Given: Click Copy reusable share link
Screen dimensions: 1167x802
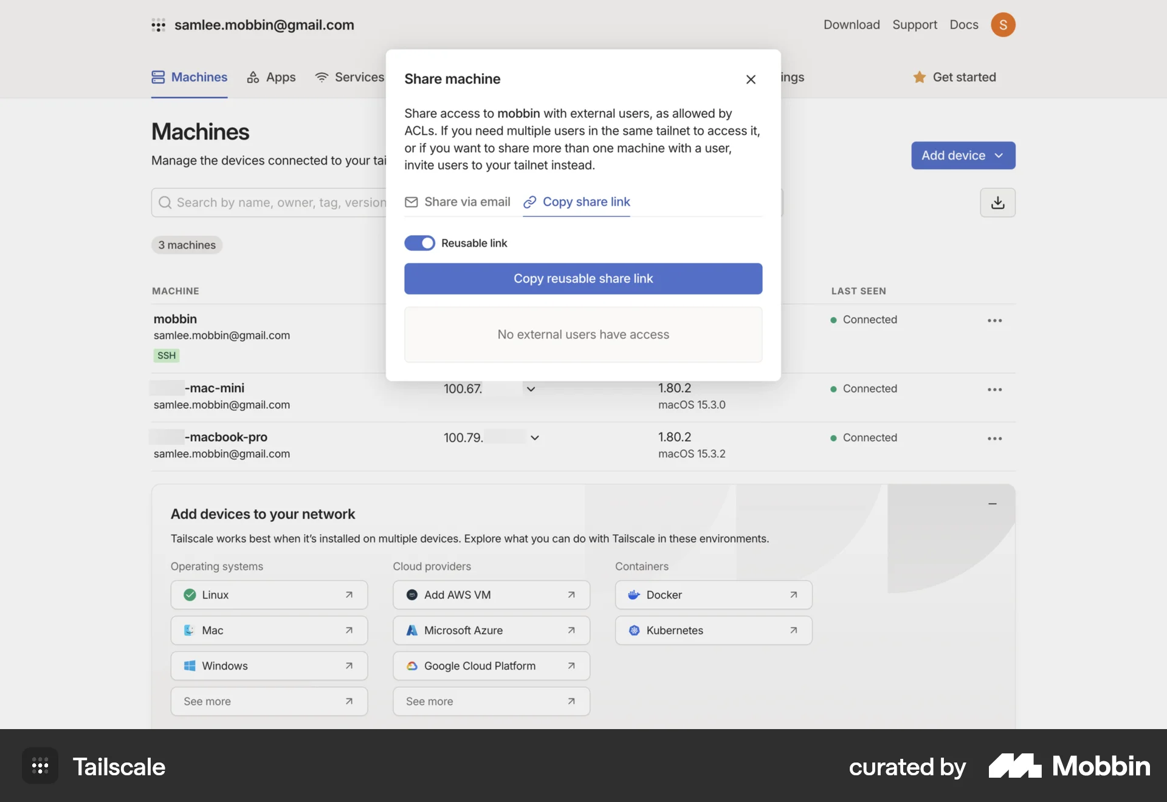Looking at the screenshot, I should coord(583,278).
